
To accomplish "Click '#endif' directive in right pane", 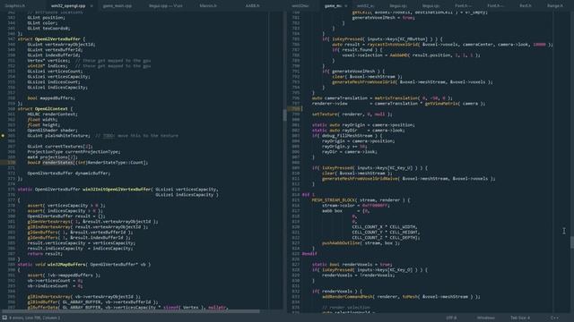I will [x=309, y=253].
